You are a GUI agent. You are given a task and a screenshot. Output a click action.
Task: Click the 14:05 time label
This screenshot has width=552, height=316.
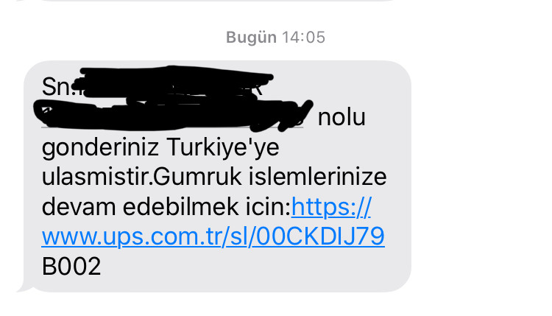point(303,38)
